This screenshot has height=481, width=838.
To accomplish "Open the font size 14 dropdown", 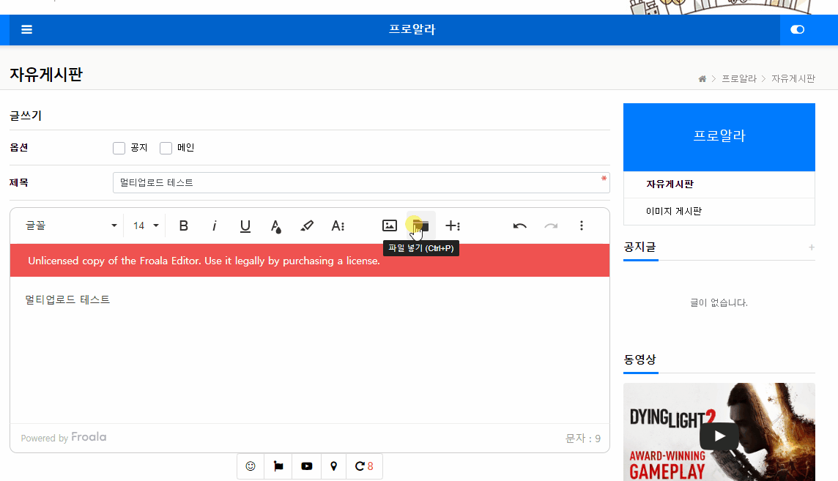I will point(144,225).
